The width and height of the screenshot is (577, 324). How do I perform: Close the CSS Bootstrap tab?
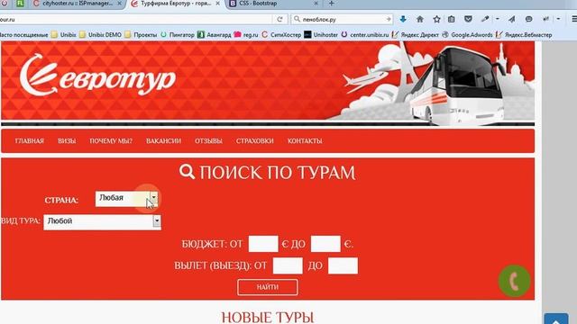click(x=316, y=4)
